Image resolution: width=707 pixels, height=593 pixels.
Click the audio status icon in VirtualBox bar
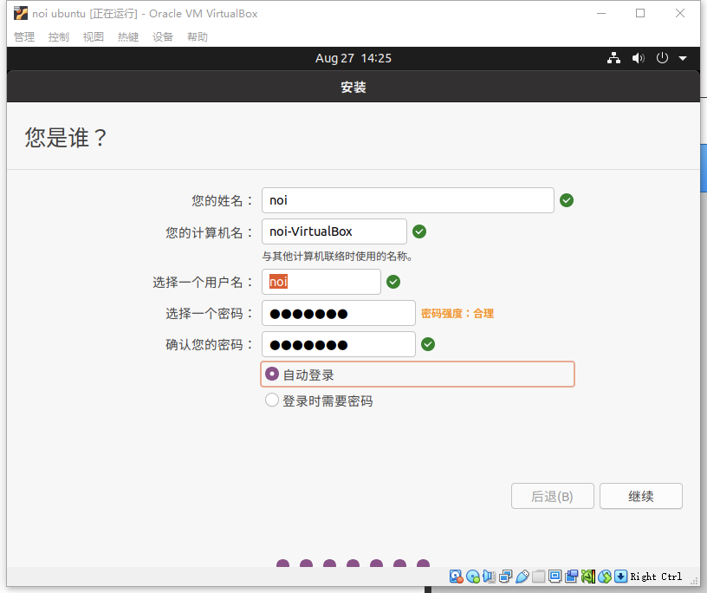tap(489, 577)
